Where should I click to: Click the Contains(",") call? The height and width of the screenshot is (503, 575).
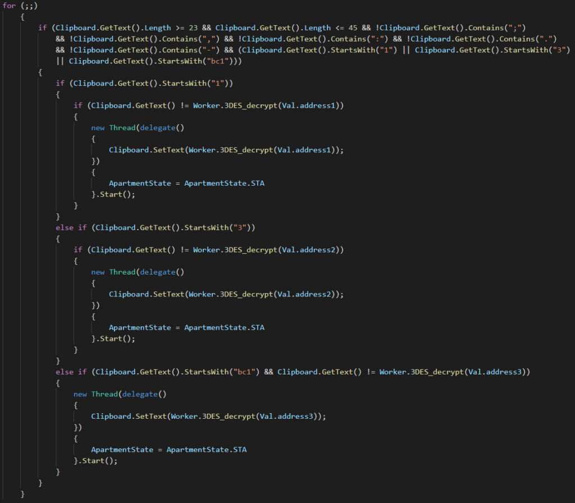pyautogui.click(x=191, y=39)
